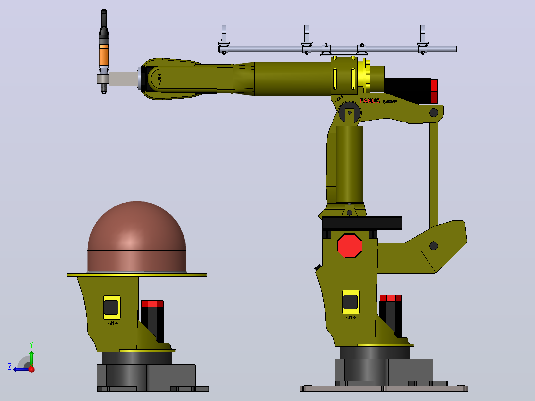Click the blue Z axis arrow on the triad
The image size is (535, 401).
(x=20, y=369)
